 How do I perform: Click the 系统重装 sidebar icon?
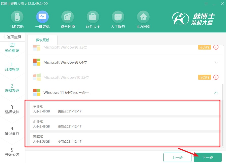pos(12,47)
